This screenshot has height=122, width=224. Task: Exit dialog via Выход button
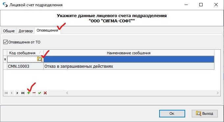pos(205,113)
